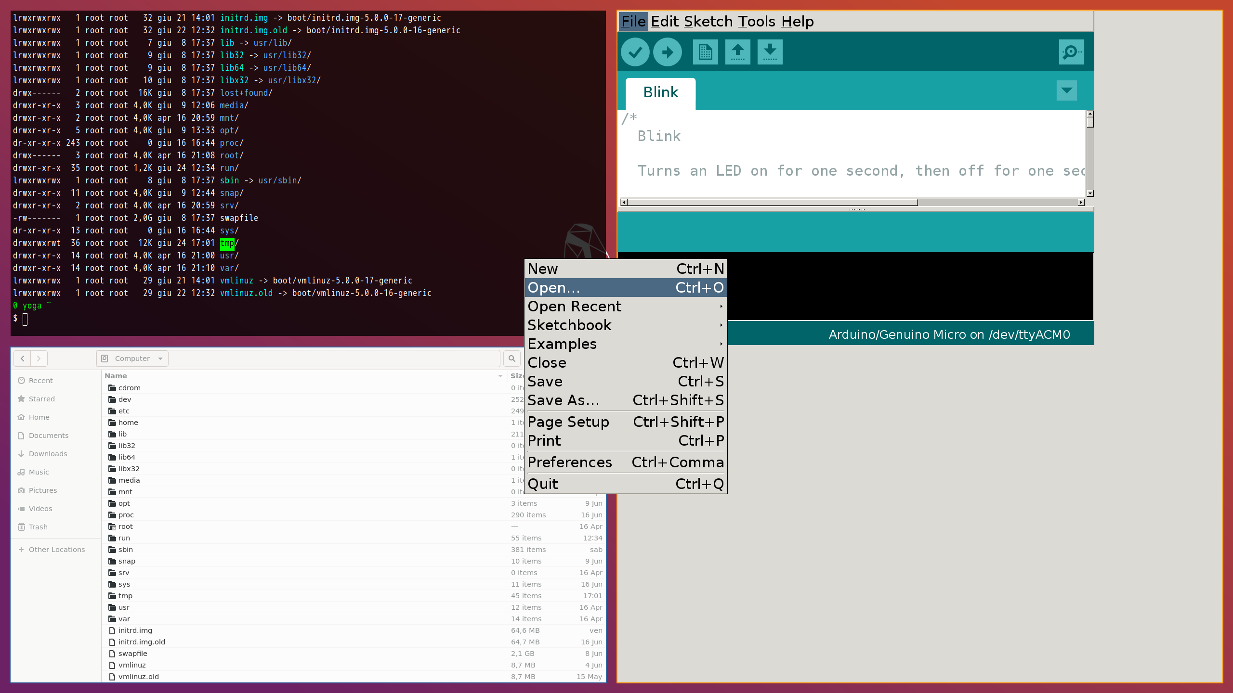Open the Serial Monitor magnifier icon
Viewport: 1233px width, 693px height.
[1071, 51]
